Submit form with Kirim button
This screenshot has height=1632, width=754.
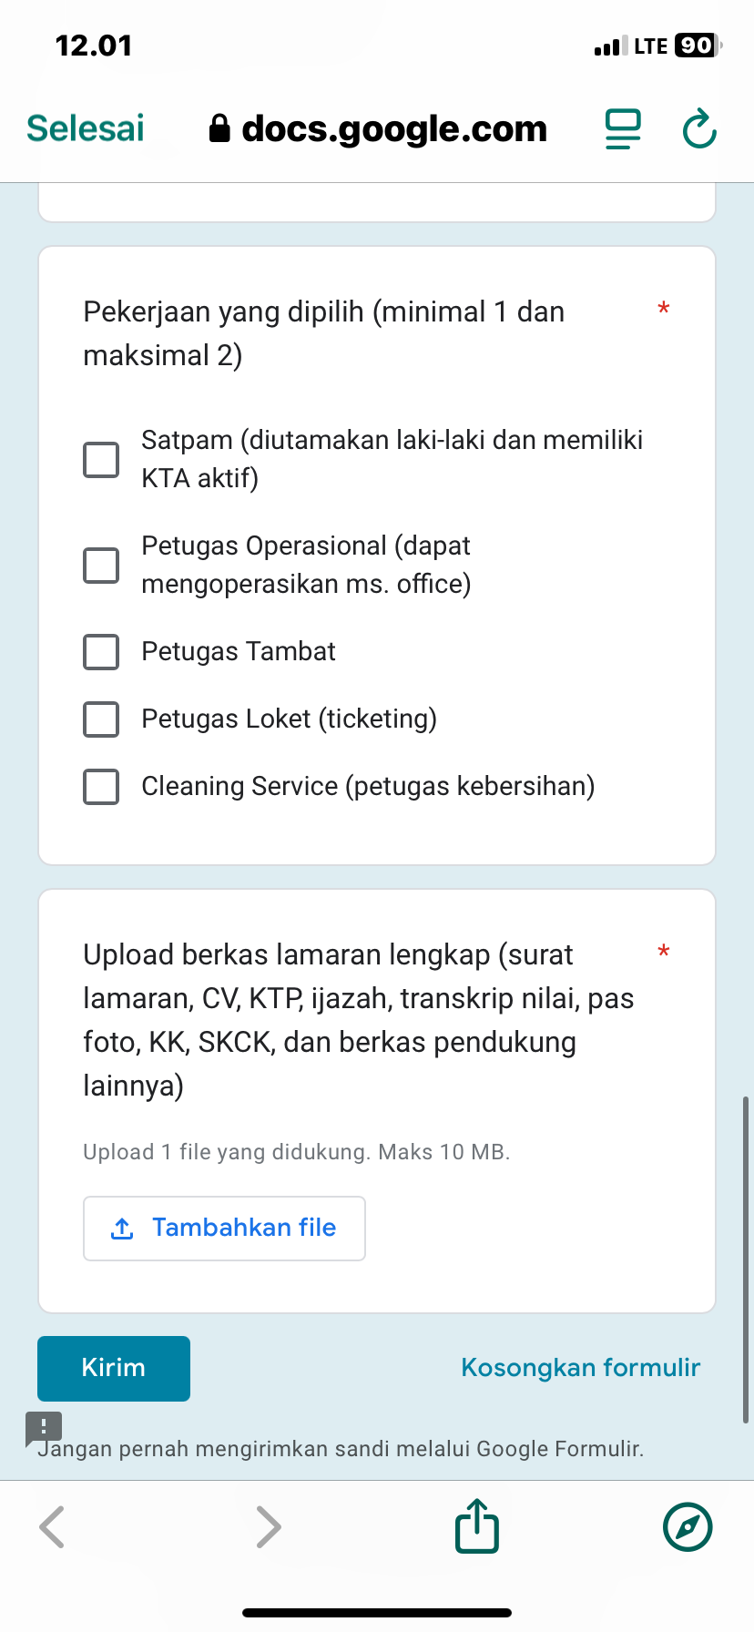(114, 1368)
